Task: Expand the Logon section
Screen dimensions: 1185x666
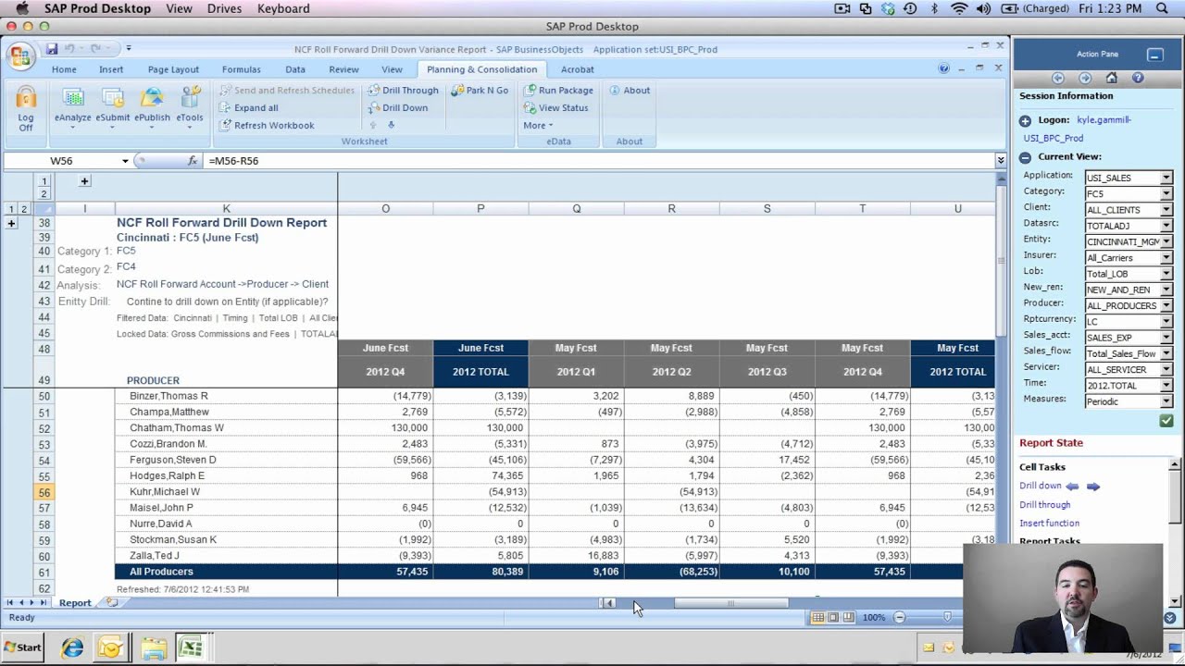Action: click(x=1025, y=120)
